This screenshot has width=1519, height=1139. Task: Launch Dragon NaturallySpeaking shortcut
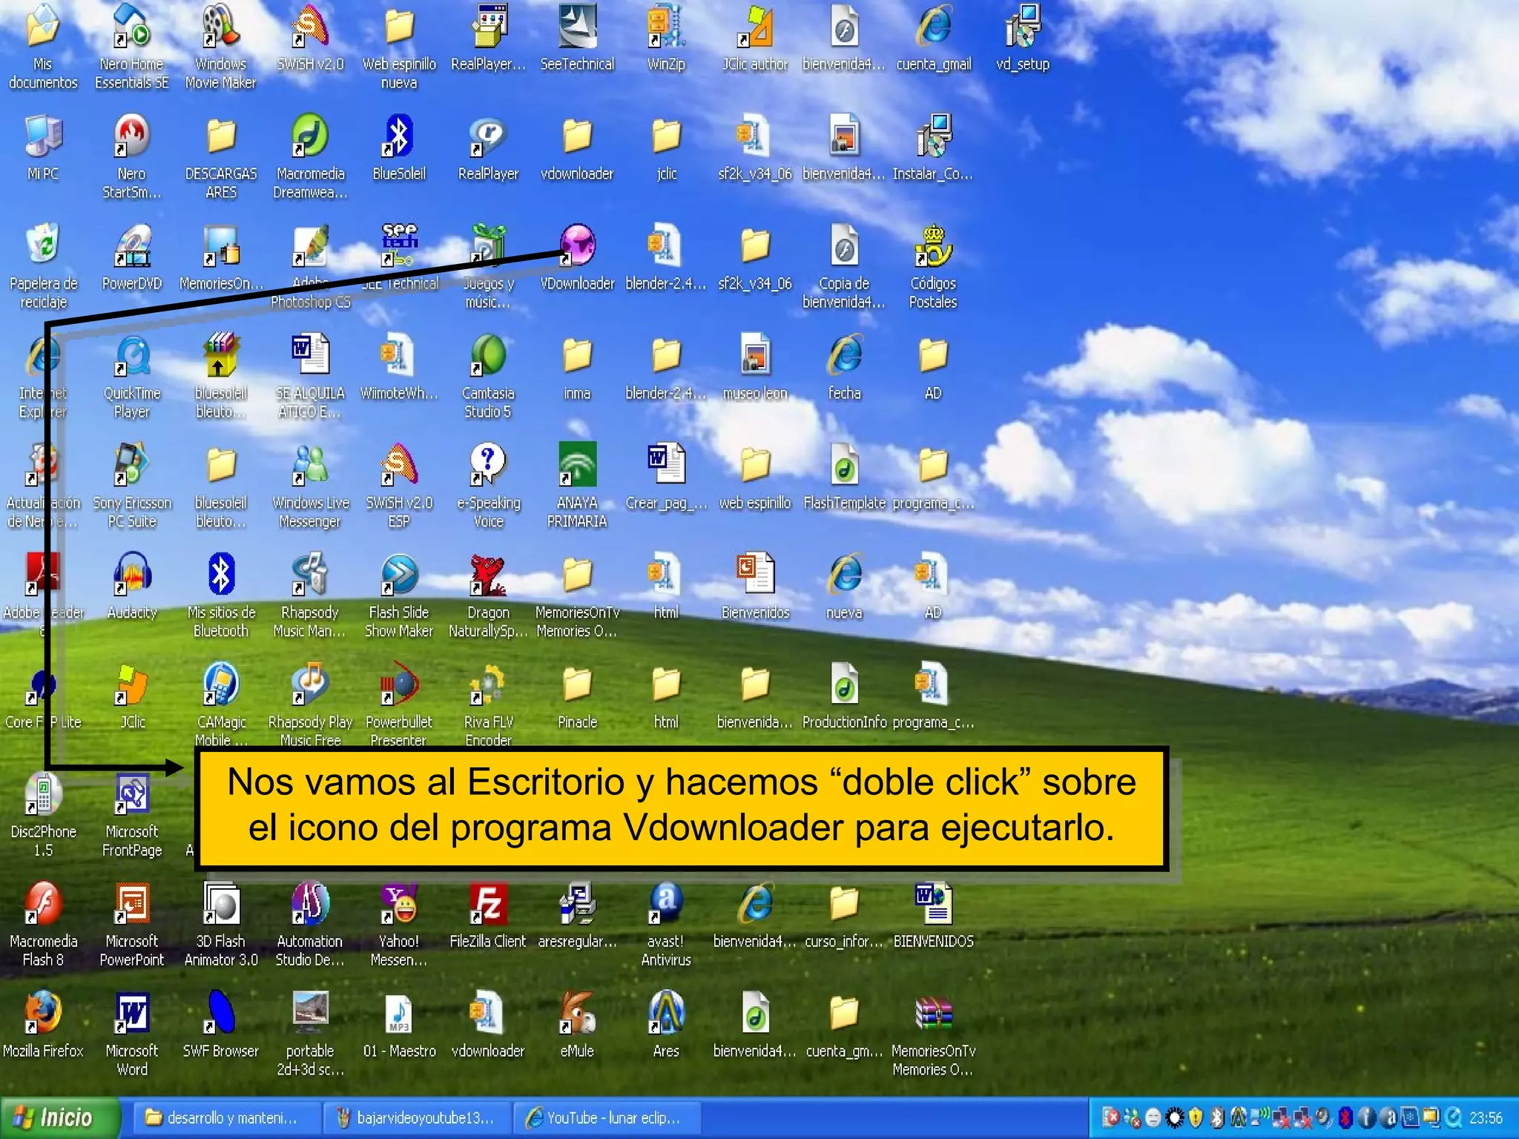pyautogui.click(x=488, y=574)
